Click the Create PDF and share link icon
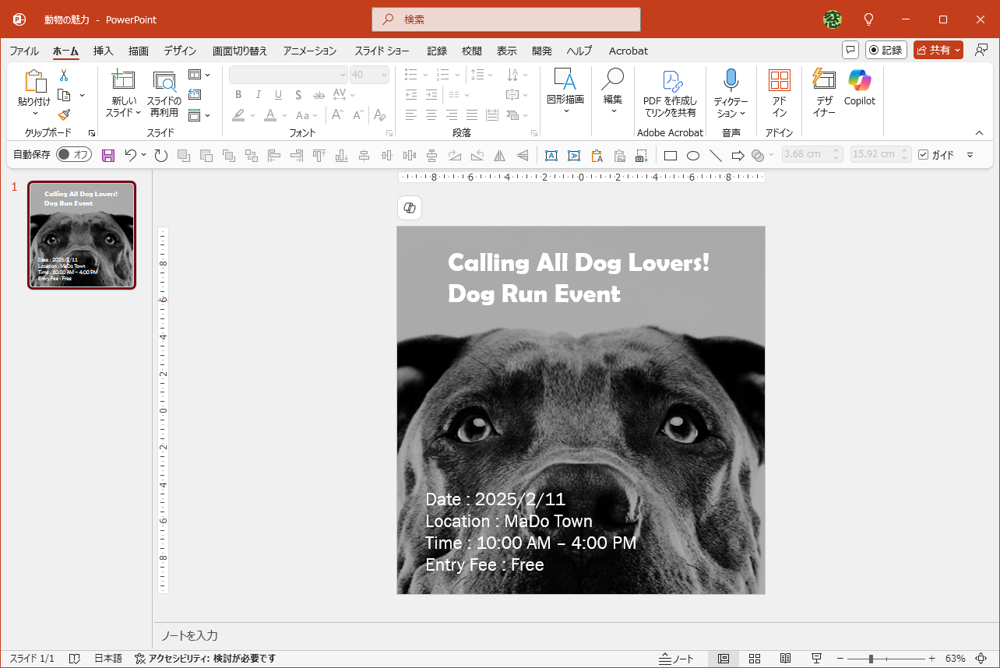1000x668 pixels. [670, 80]
